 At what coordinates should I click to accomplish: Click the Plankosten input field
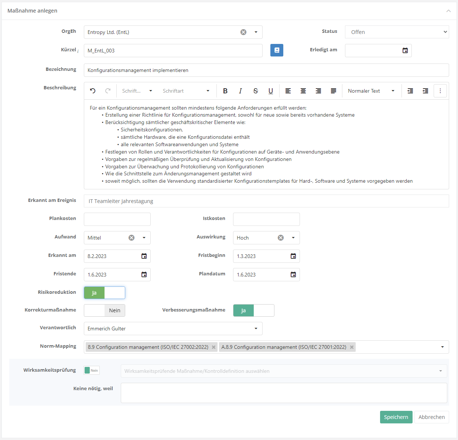coord(117,219)
